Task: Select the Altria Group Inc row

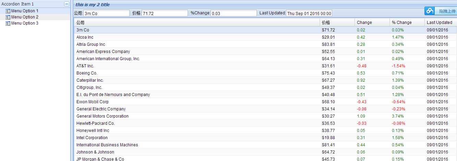Action: (x=265, y=44)
